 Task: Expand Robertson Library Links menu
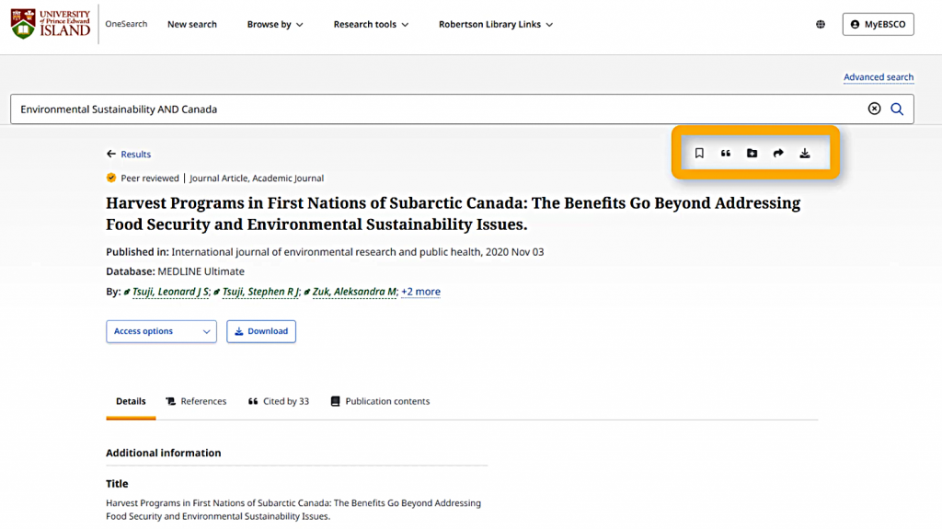tap(496, 24)
